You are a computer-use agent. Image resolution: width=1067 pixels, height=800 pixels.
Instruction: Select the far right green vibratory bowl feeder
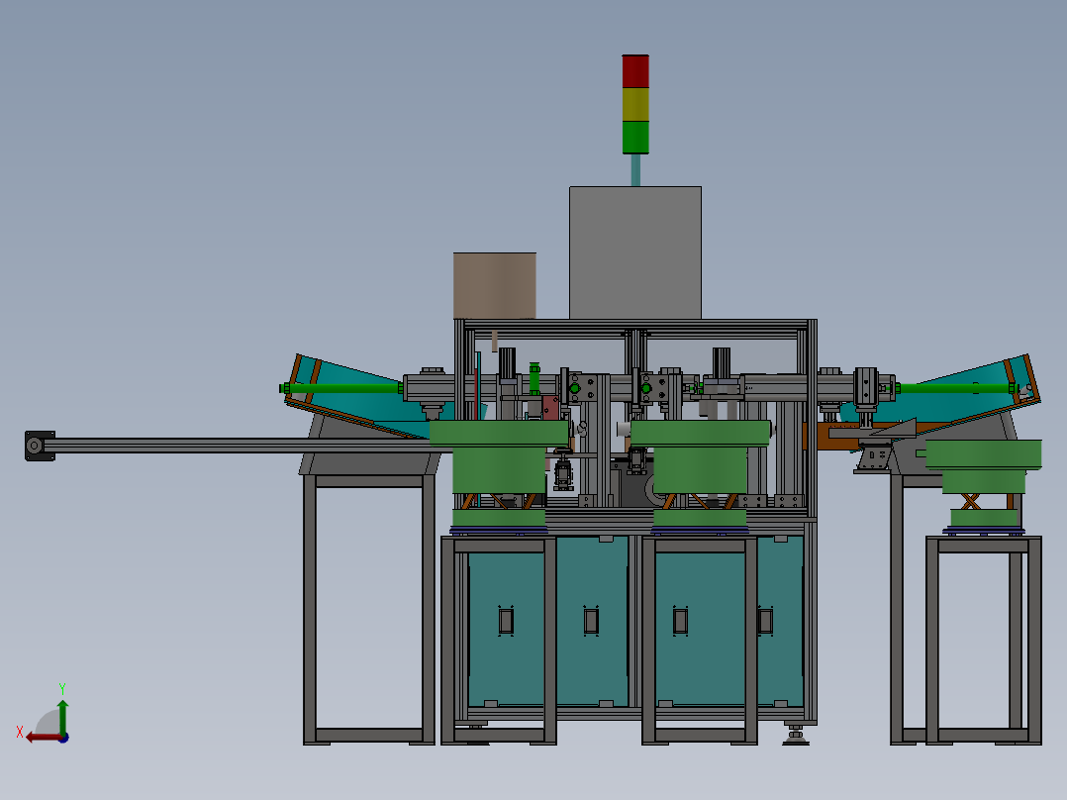pyautogui.click(x=983, y=483)
